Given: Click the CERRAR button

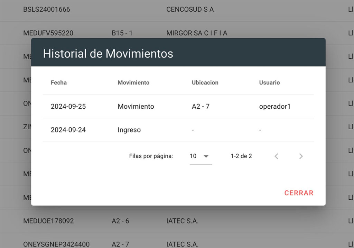Looking at the screenshot, I should coord(299,193).
